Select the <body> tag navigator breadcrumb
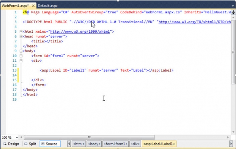Screen dimensions: 236x149 94,144
